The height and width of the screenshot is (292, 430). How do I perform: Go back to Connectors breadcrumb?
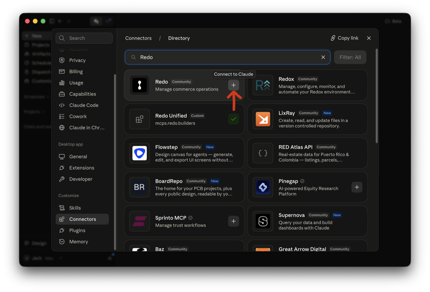[x=138, y=38]
